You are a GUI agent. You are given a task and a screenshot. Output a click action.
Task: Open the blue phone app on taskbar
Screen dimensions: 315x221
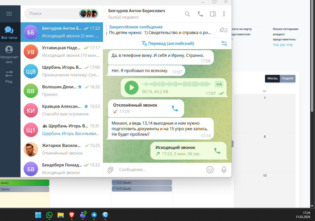coord(105,215)
